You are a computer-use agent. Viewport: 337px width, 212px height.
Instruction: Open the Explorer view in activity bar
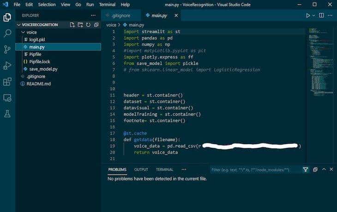tap(7, 18)
